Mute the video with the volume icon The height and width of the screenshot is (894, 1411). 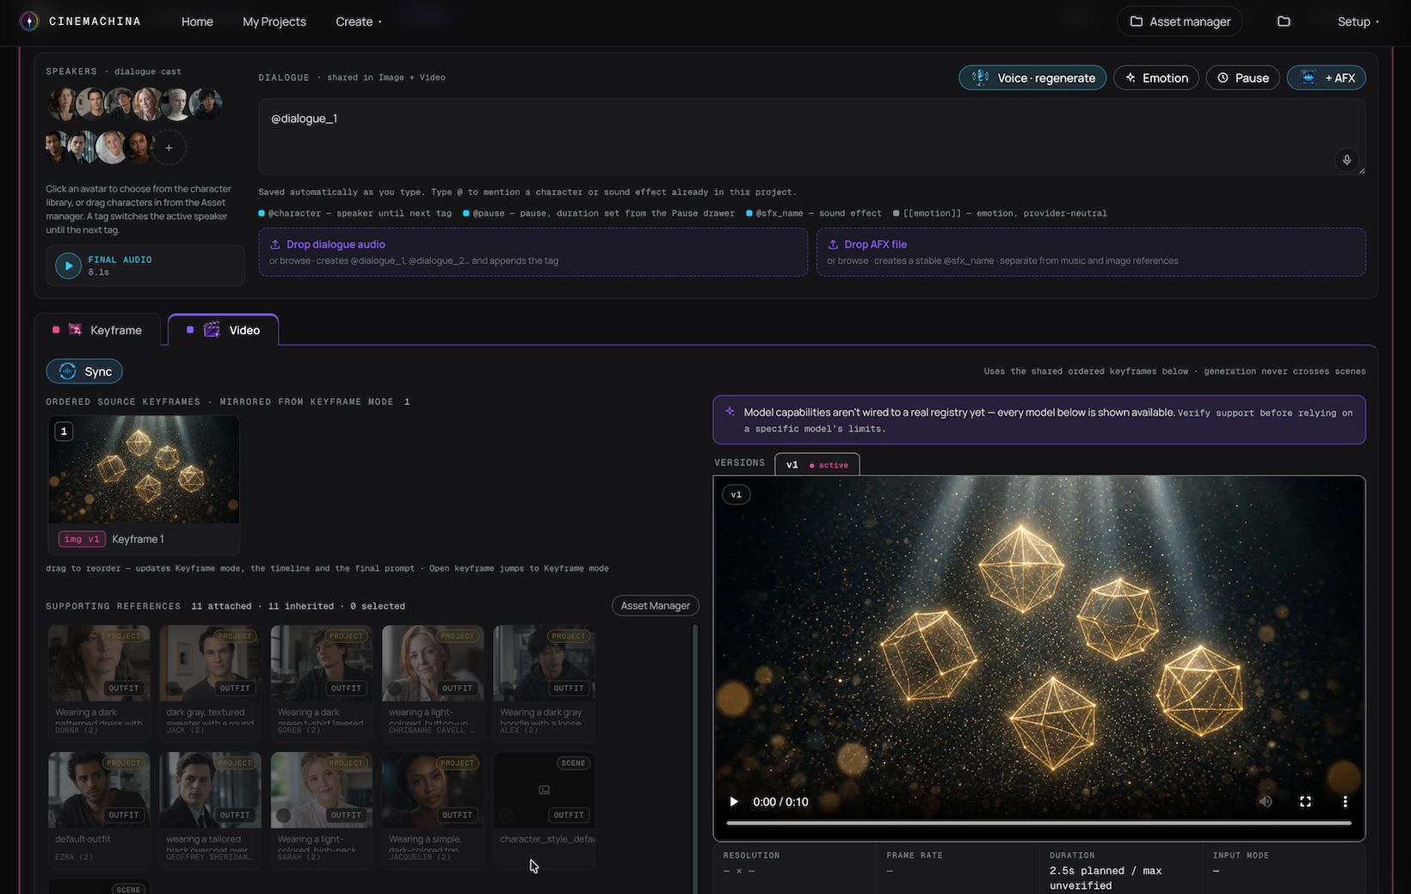[x=1266, y=801]
